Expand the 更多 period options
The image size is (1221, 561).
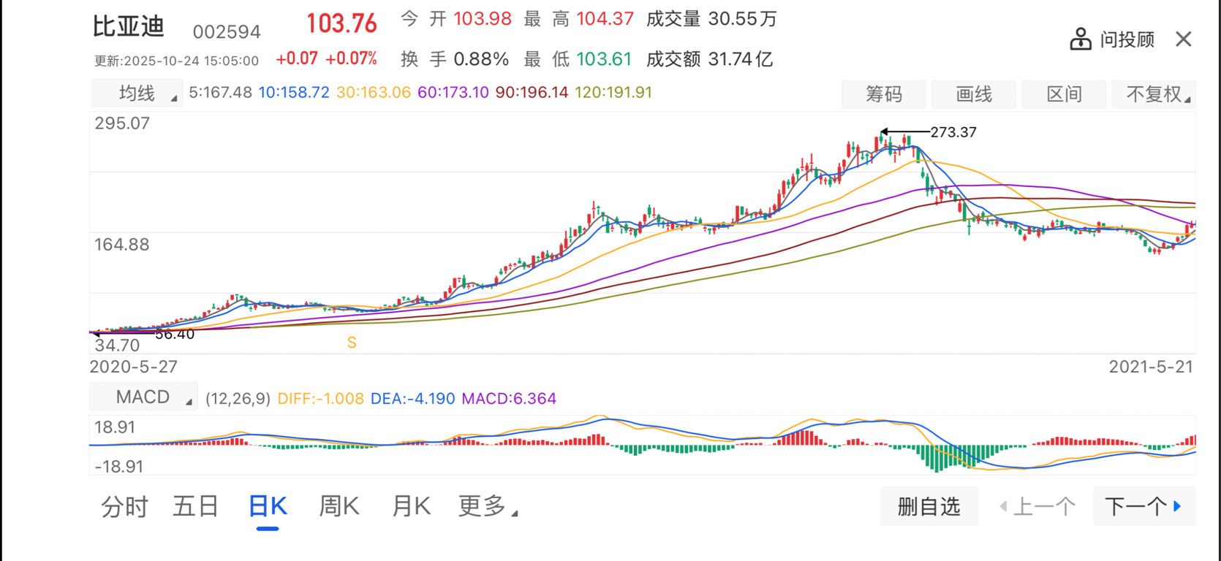[x=488, y=505]
